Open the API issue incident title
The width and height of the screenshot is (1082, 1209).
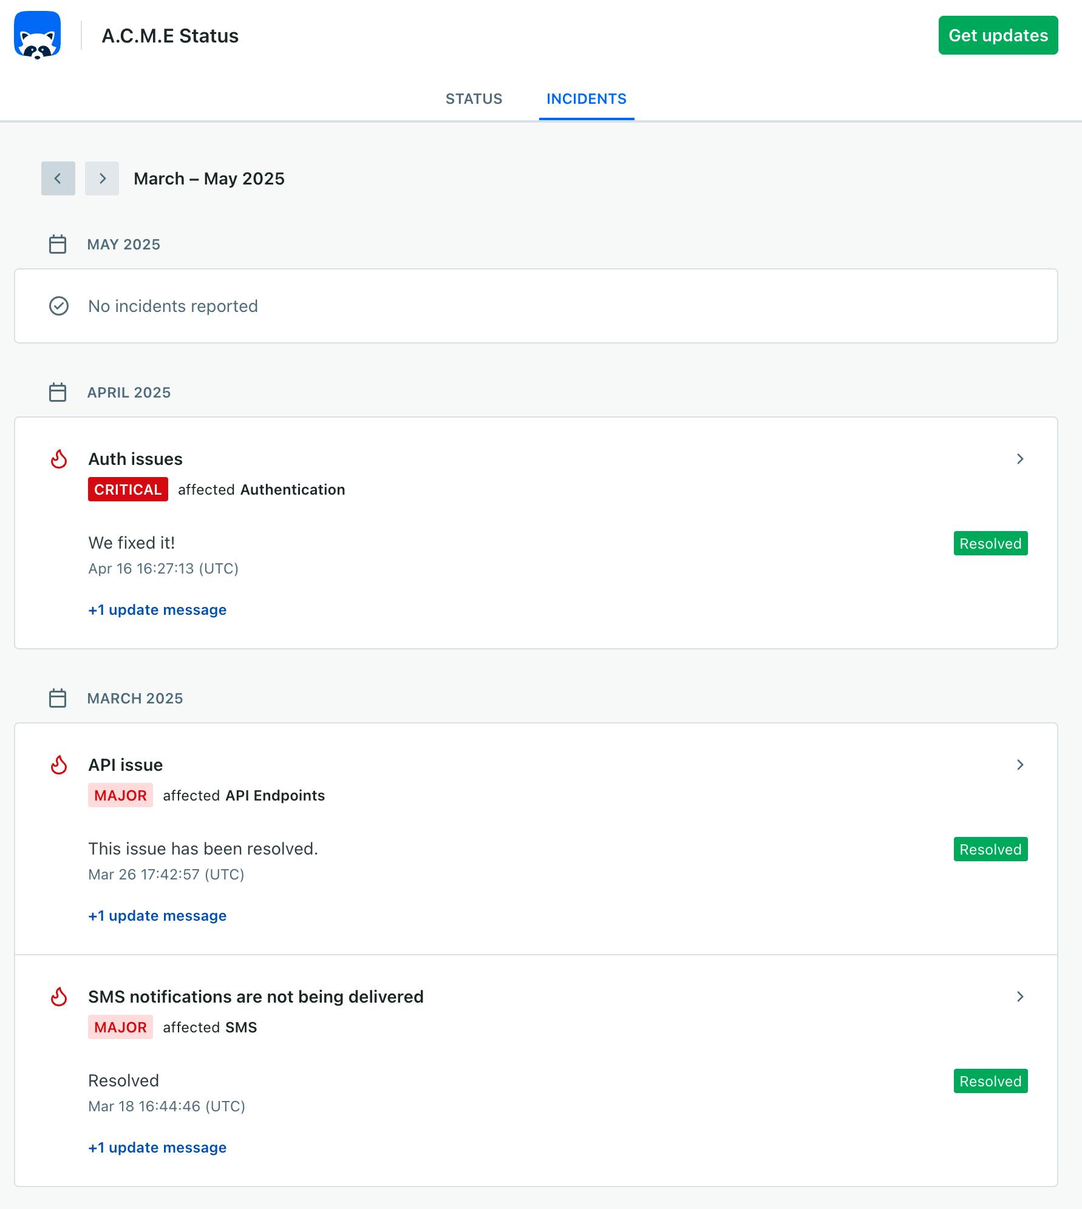point(126,765)
